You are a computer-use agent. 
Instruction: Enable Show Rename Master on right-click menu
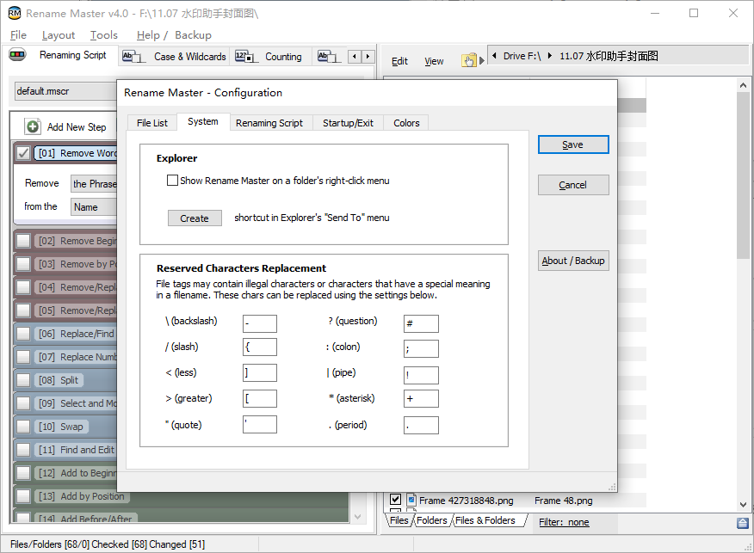173,181
